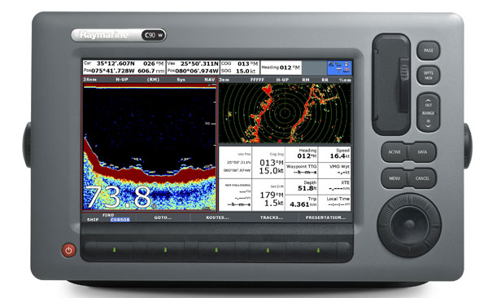Select the ACTIVE key
The width and height of the screenshot is (488, 298).
(x=394, y=152)
